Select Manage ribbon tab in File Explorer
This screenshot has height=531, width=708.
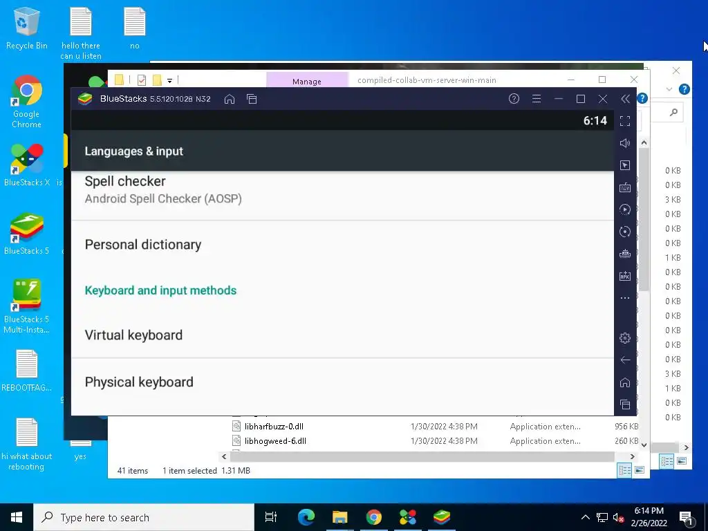(x=307, y=80)
